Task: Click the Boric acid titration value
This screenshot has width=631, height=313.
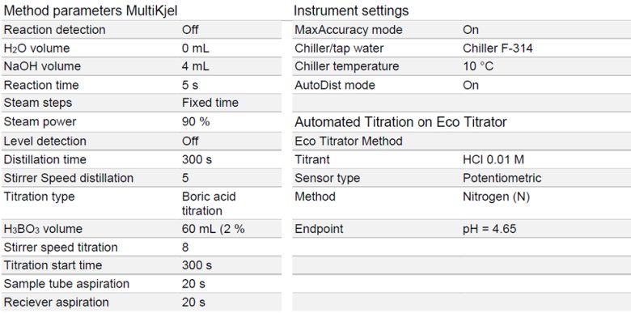Action: tap(209, 204)
